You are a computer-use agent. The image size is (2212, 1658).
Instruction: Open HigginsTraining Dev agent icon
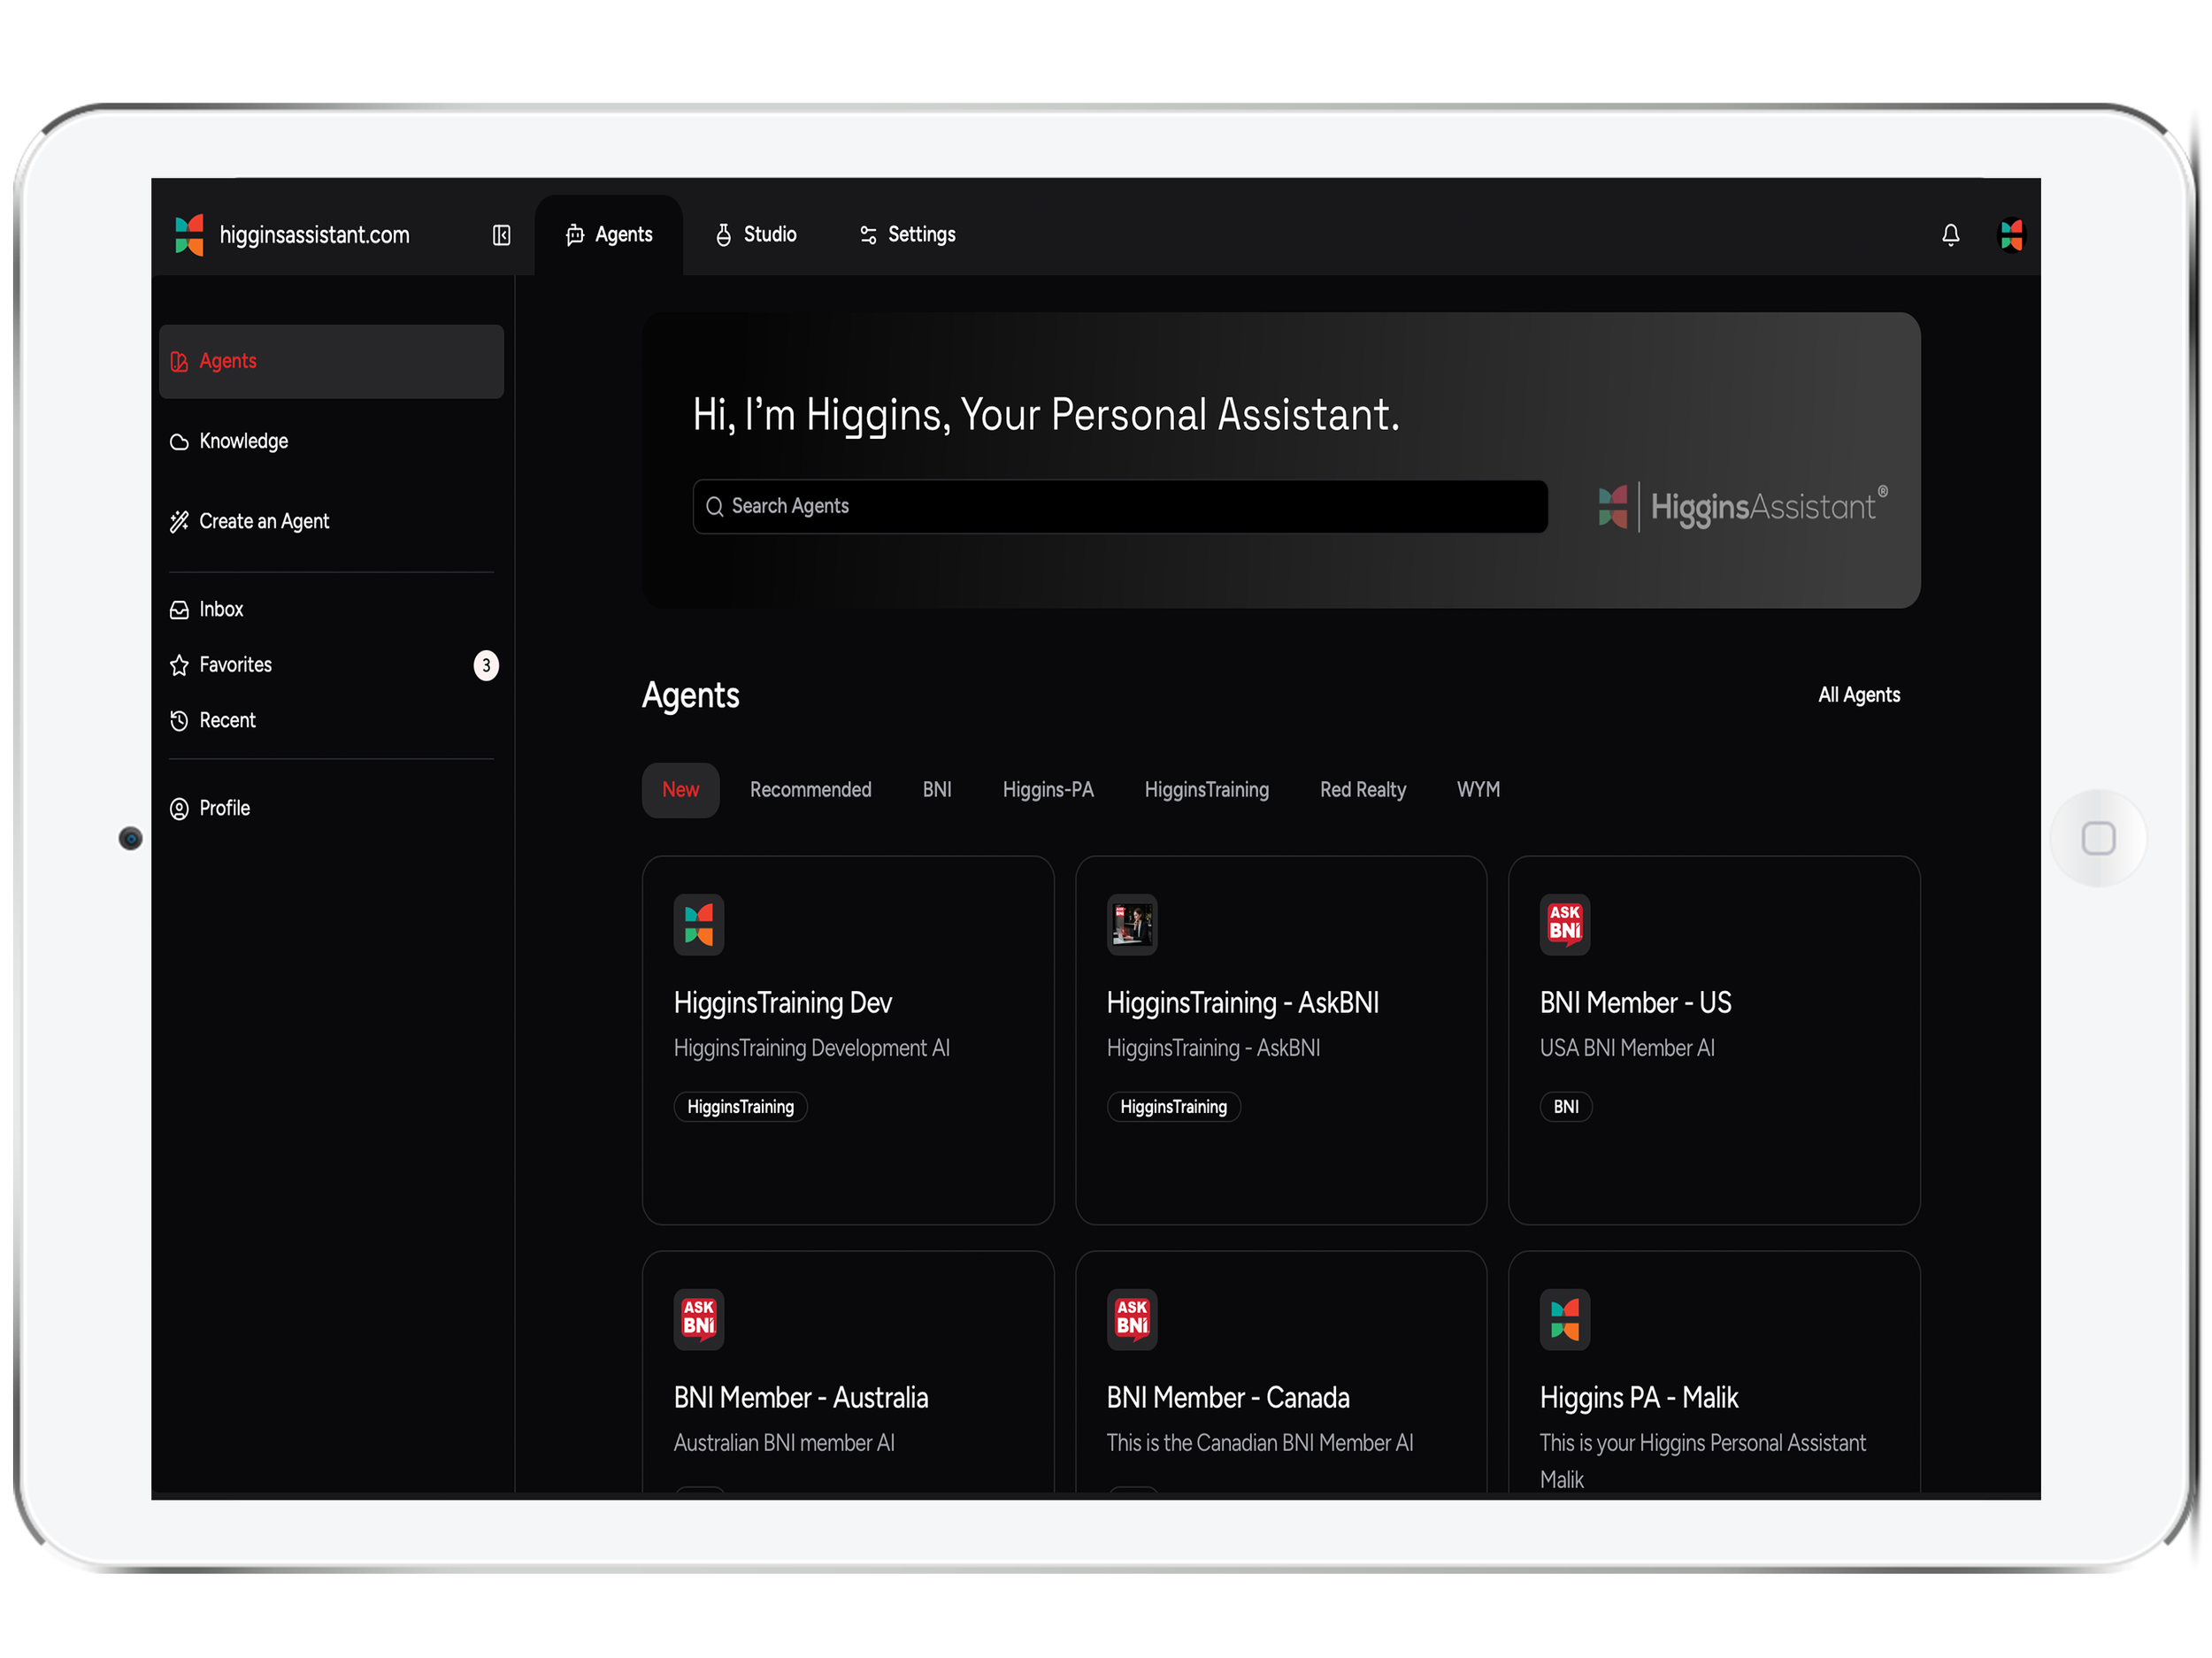point(698,924)
